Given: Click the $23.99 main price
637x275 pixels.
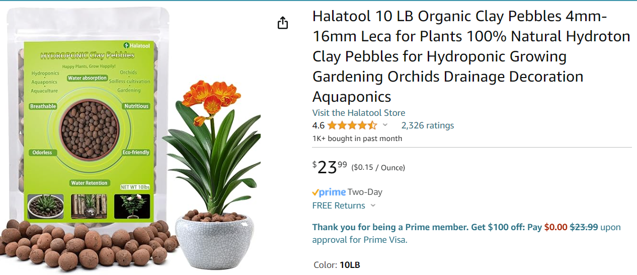Looking at the screenshot, I should (330, 167).
